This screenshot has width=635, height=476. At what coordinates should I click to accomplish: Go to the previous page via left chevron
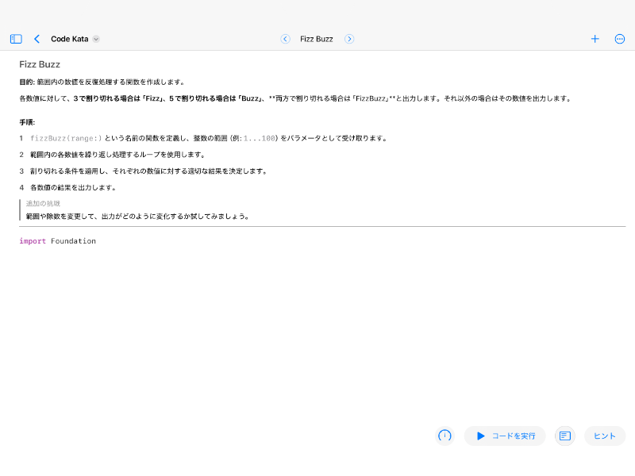[x=285, y=38]
